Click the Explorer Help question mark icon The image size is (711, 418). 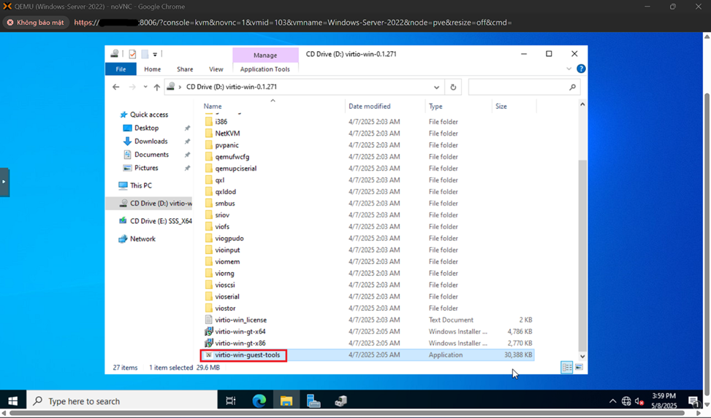pyautogui.click(x=581, y=69)
